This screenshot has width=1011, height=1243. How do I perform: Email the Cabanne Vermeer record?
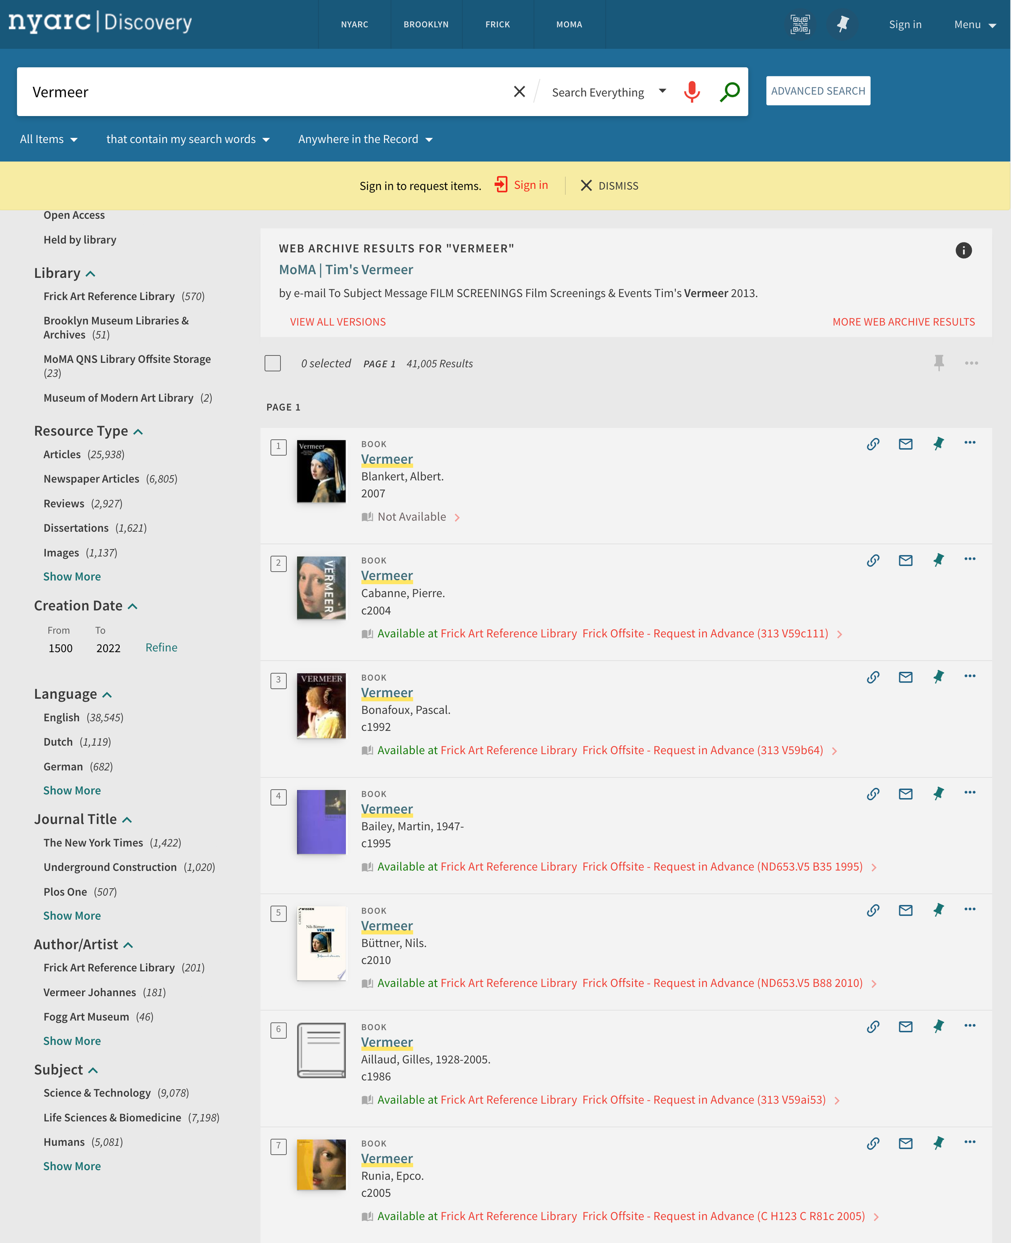tap(905, 561)
